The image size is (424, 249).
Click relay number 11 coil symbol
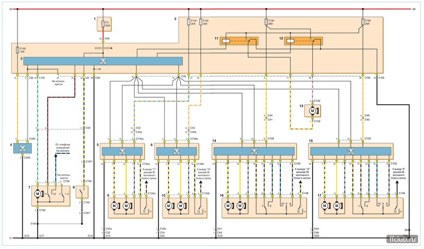coord(226,41)
